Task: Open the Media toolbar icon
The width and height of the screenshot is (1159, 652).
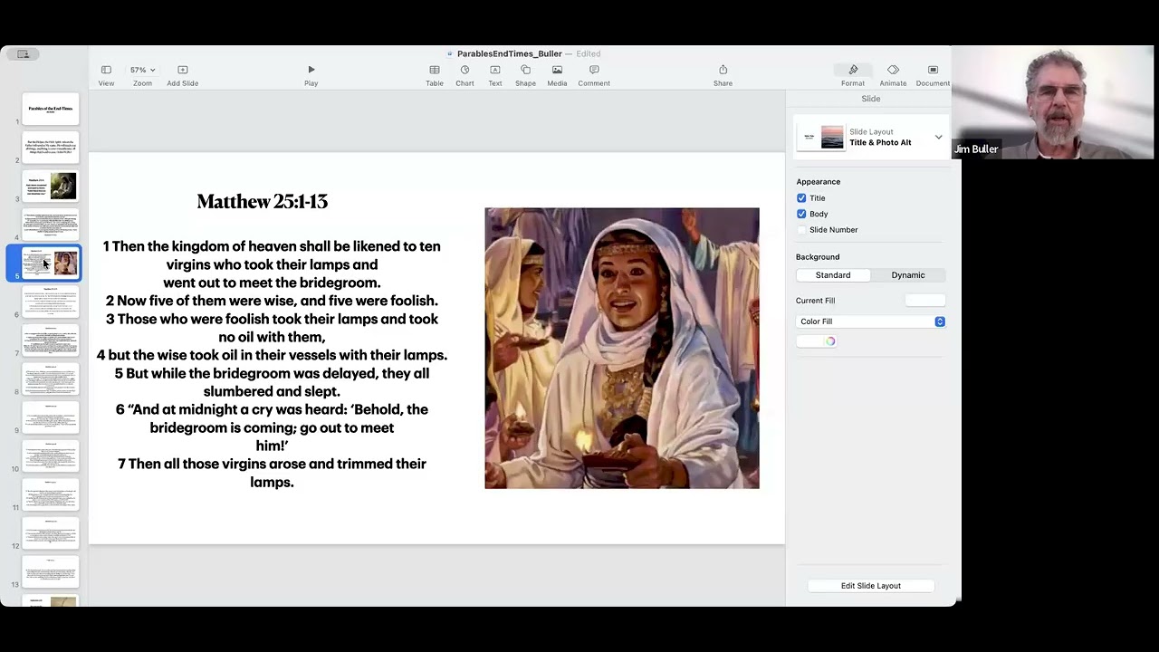Action: [557, 70]
